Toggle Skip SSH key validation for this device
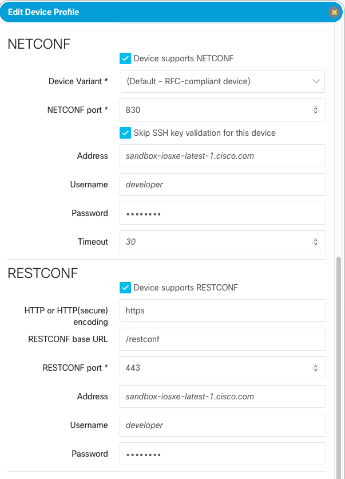 point(125,133)
